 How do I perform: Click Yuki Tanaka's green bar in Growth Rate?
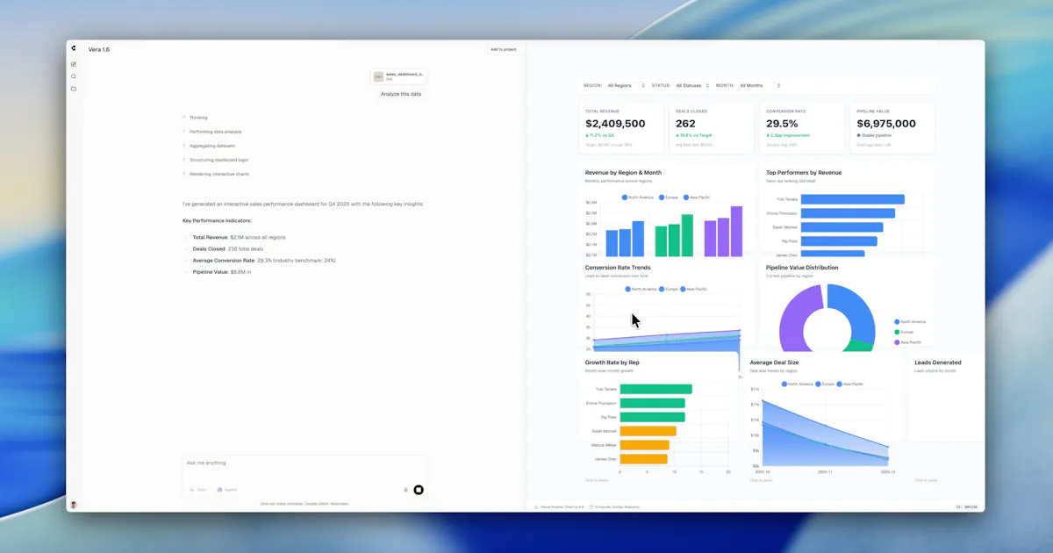point(656,389)
